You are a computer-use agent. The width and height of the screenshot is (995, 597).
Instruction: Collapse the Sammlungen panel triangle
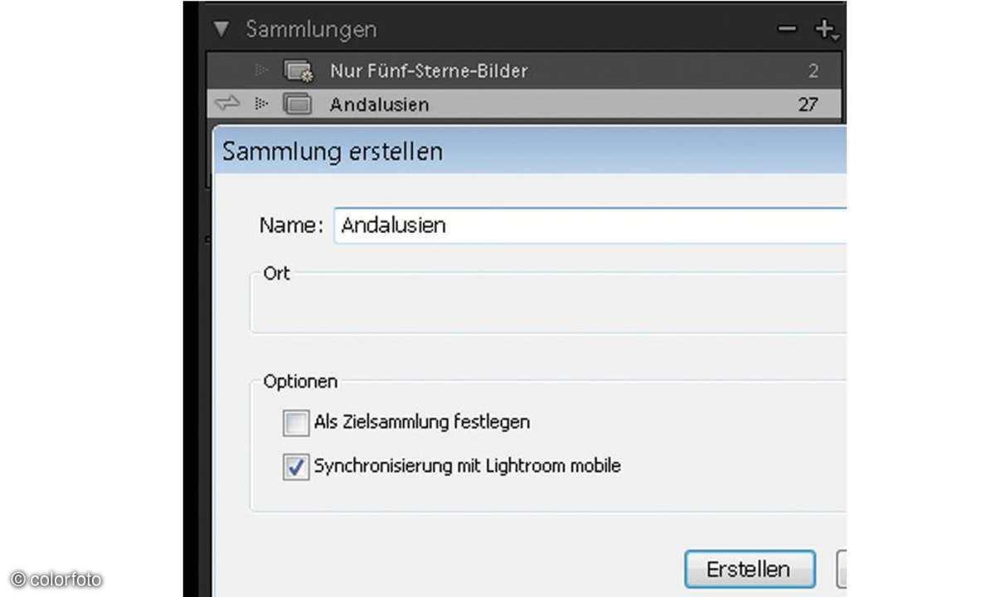[221, 30]
